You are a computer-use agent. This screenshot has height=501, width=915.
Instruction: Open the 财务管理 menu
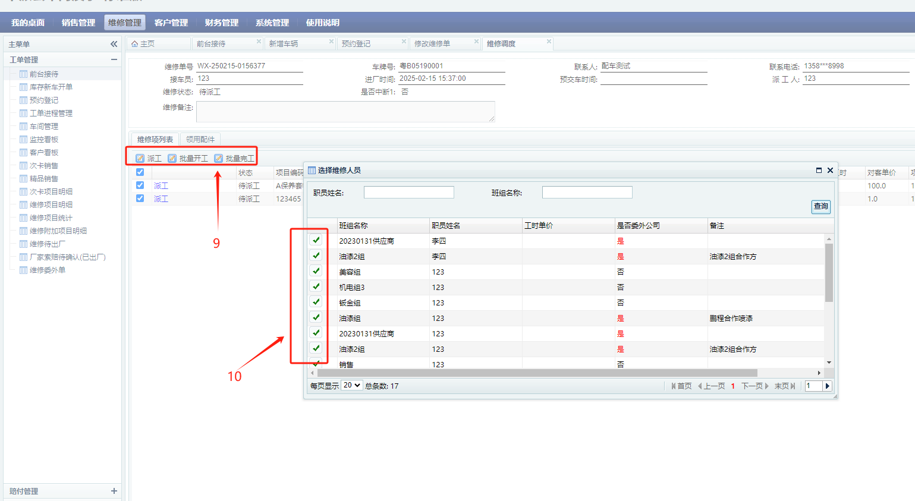tap(221, 23)
